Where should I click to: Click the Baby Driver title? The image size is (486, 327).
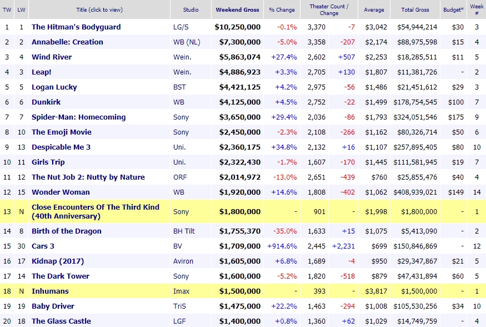tap(53, 306)
